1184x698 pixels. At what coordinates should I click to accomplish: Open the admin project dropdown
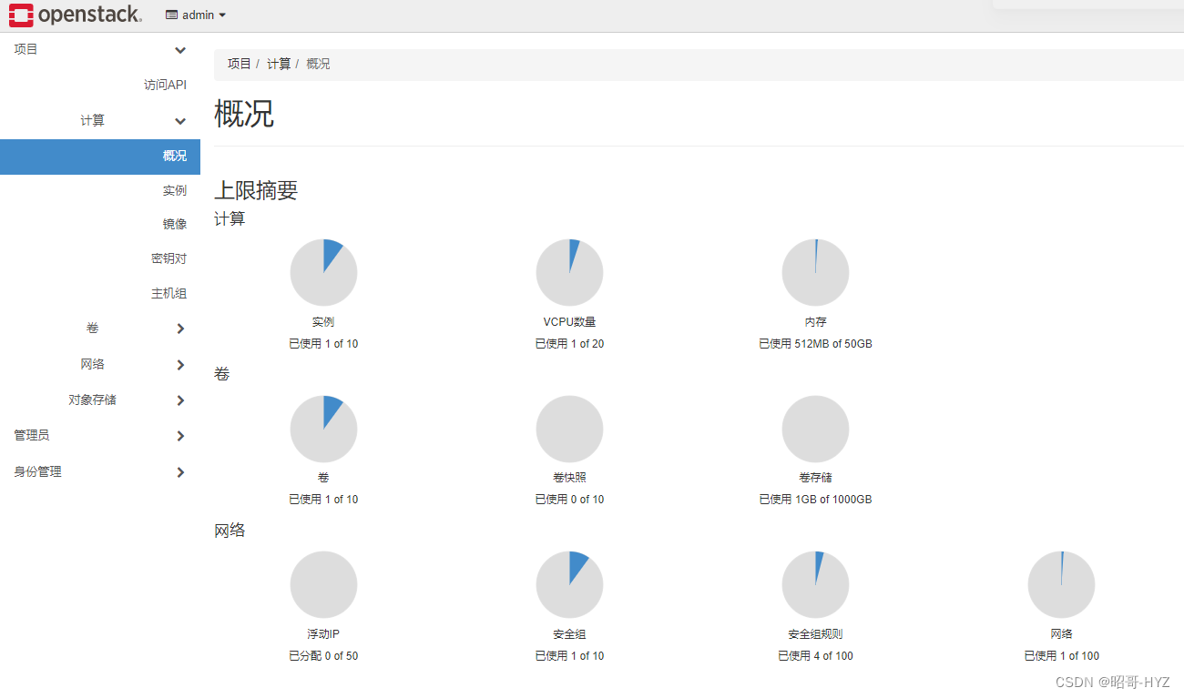[x=196, y=15]
